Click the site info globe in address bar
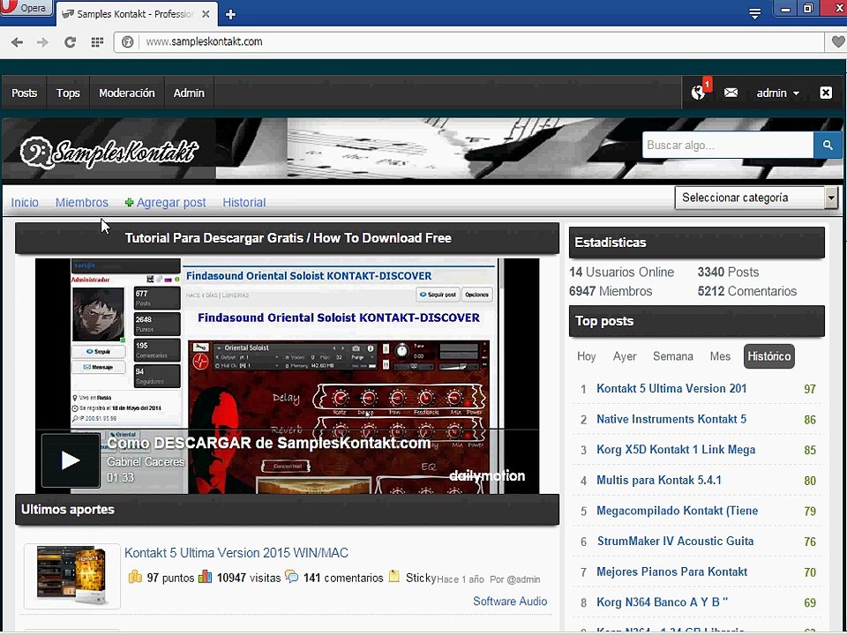The width and height of the screenshot is (847, 635). click(127, 42)
